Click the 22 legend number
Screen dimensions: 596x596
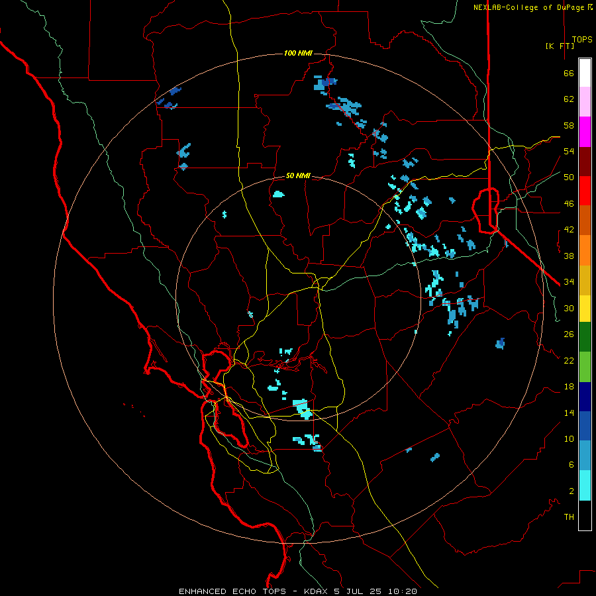(569, 360)
